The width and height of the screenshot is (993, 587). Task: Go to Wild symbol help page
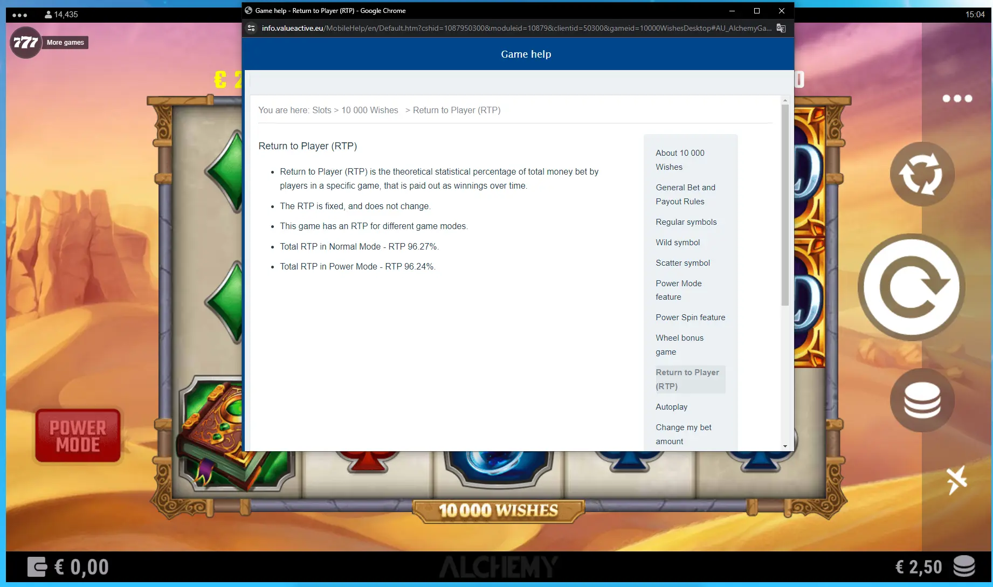tap(677, 243)
